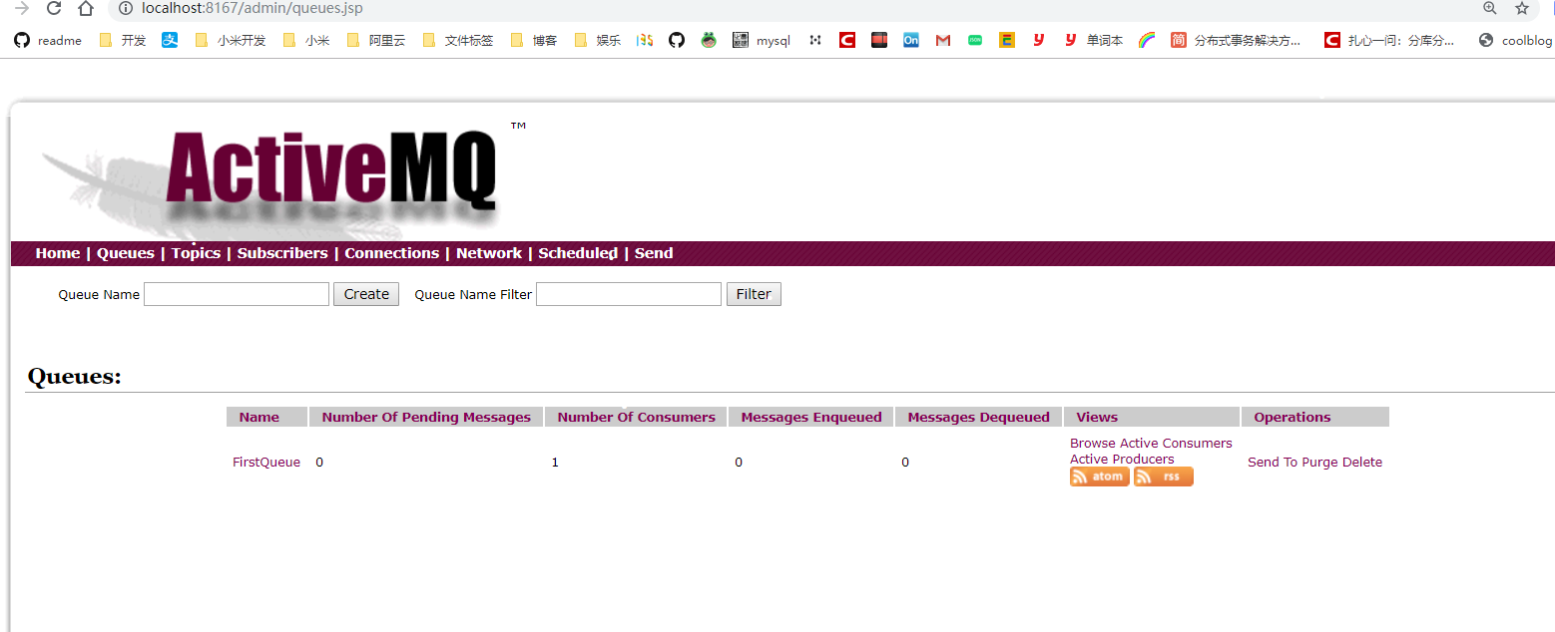Screen dimensions: 1555x632
Task: Open the mysql bookmark
Action: (762, 40)
